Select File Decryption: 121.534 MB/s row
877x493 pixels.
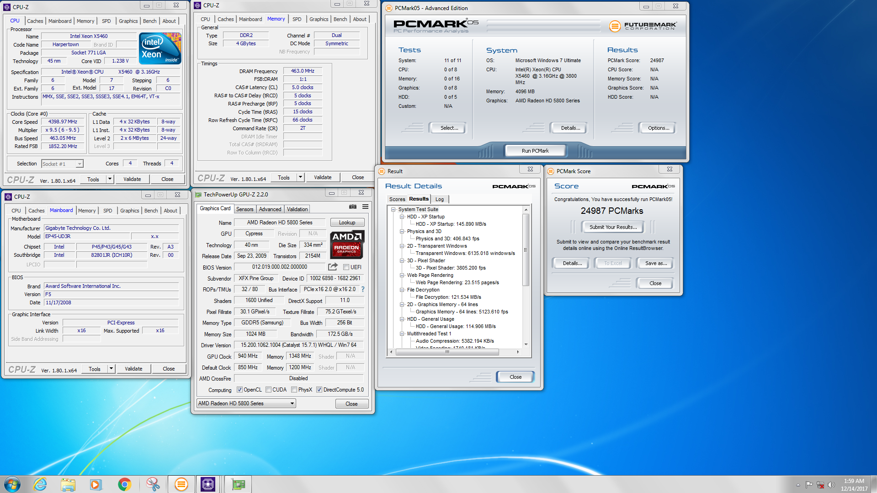click(448, 297)
